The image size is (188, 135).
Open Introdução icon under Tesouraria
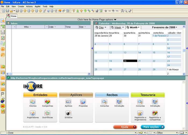tap(155, 102)
